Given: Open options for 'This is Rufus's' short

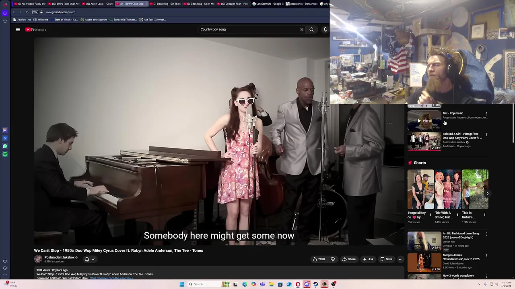Looking at the screenshot, I should point(484,214).
